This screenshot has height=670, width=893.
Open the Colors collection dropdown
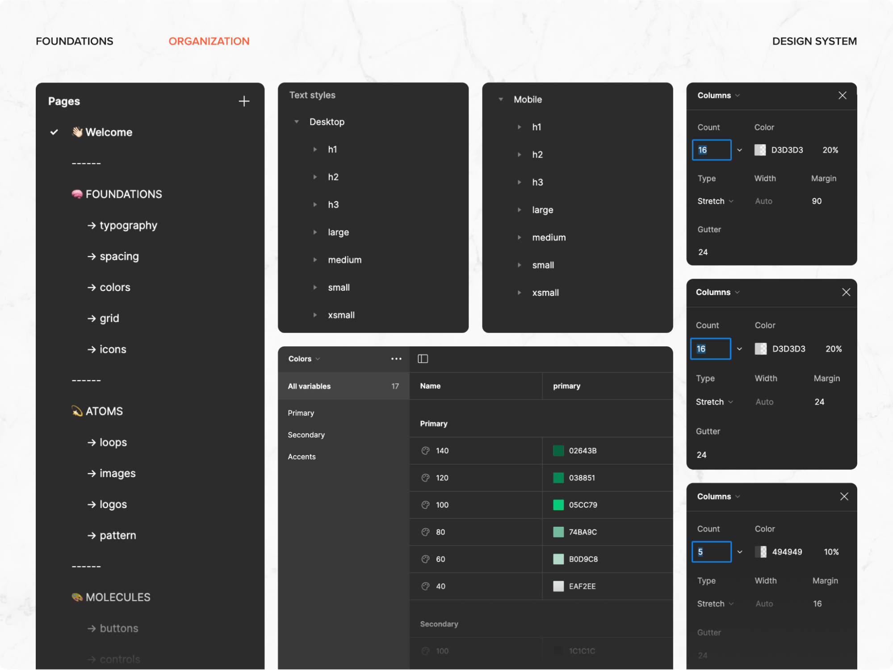tap(304, 359)
